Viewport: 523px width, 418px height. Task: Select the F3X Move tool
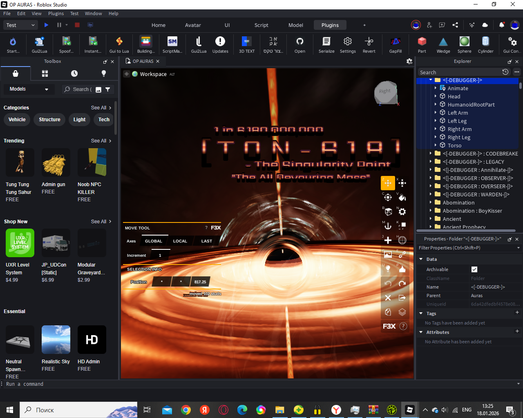pos(388,183)
